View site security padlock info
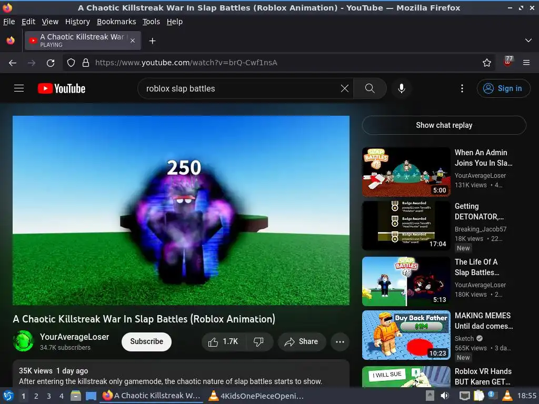539x404 pixels. tap(86, 63)
